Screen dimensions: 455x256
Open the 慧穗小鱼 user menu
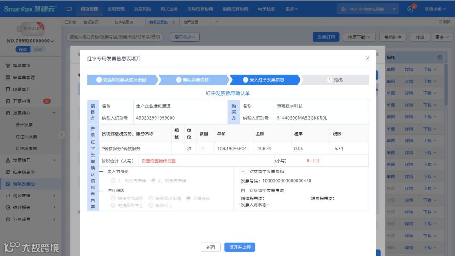pos(435,9)
